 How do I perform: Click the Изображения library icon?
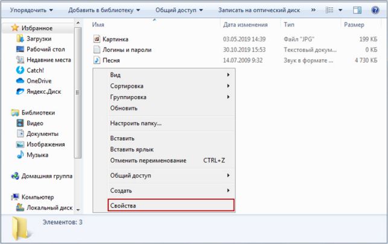tap(20, 144)
